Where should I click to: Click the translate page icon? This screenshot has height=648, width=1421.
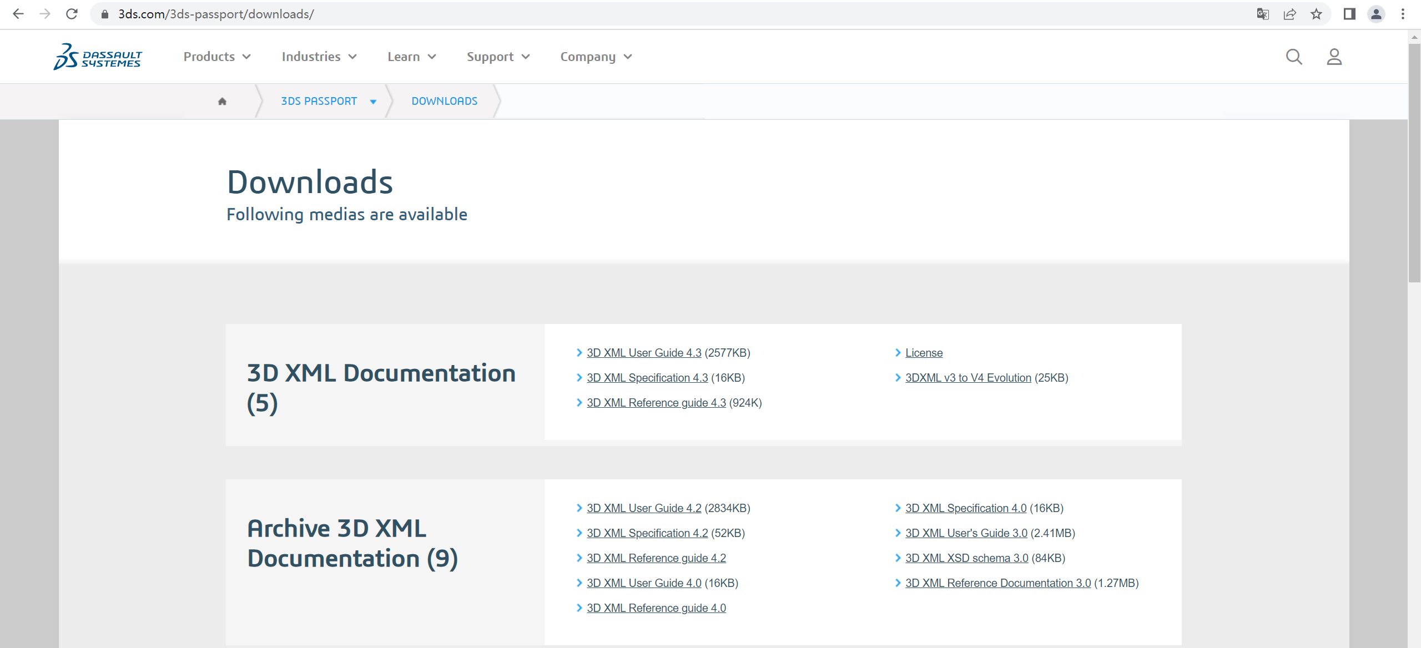[1263, 14]
